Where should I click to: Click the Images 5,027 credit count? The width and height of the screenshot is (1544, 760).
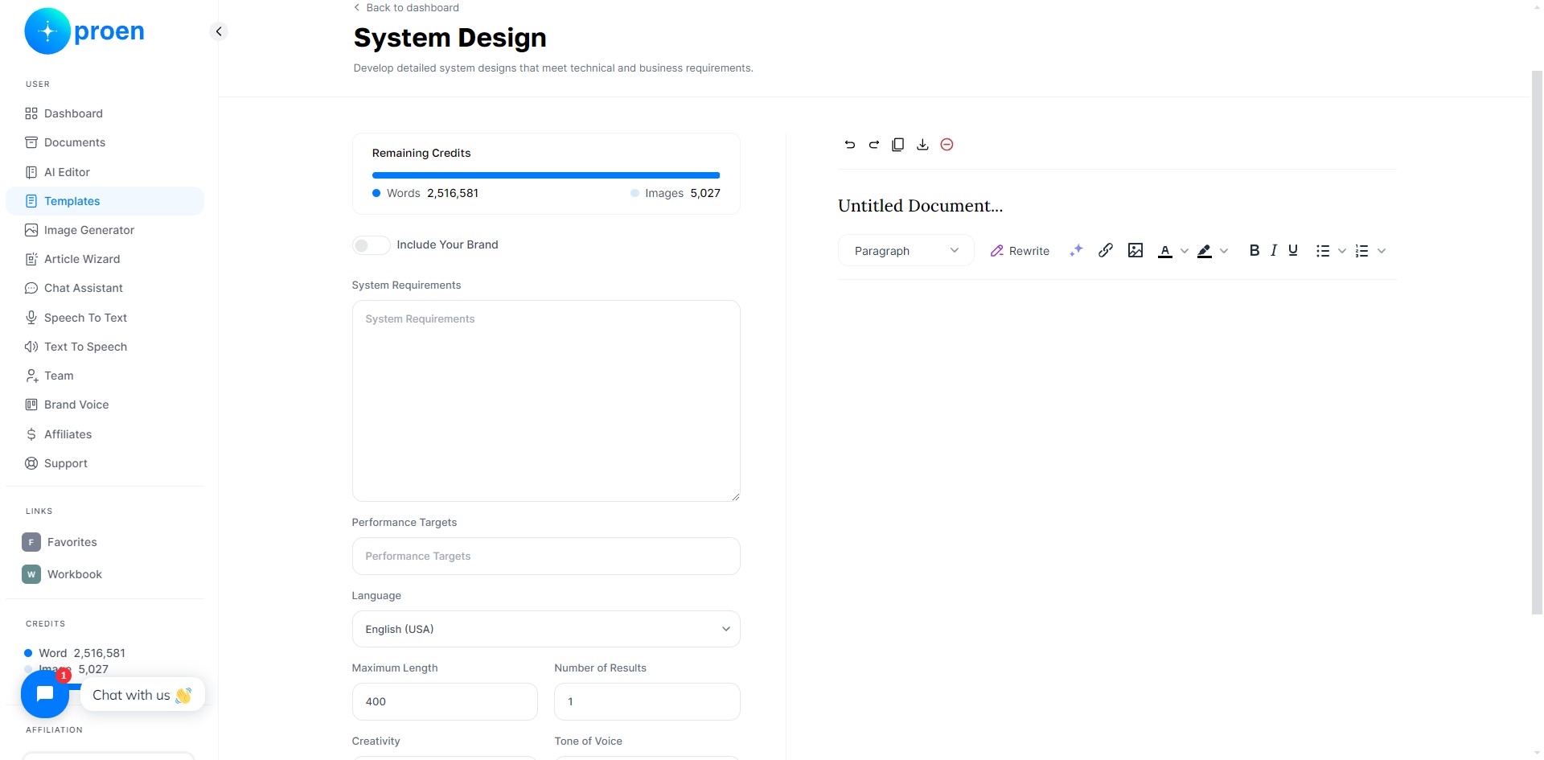675,193
